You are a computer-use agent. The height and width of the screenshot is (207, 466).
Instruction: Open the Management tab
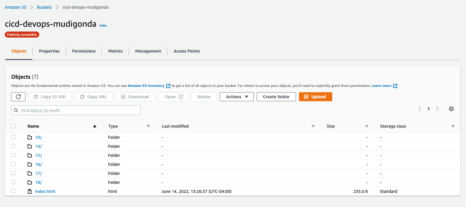click(x=148, y=51)
